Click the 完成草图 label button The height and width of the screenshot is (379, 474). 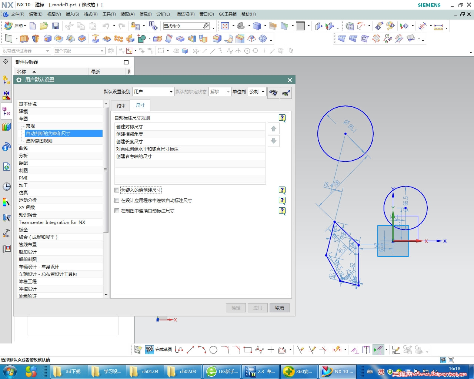tap(163, 349)
